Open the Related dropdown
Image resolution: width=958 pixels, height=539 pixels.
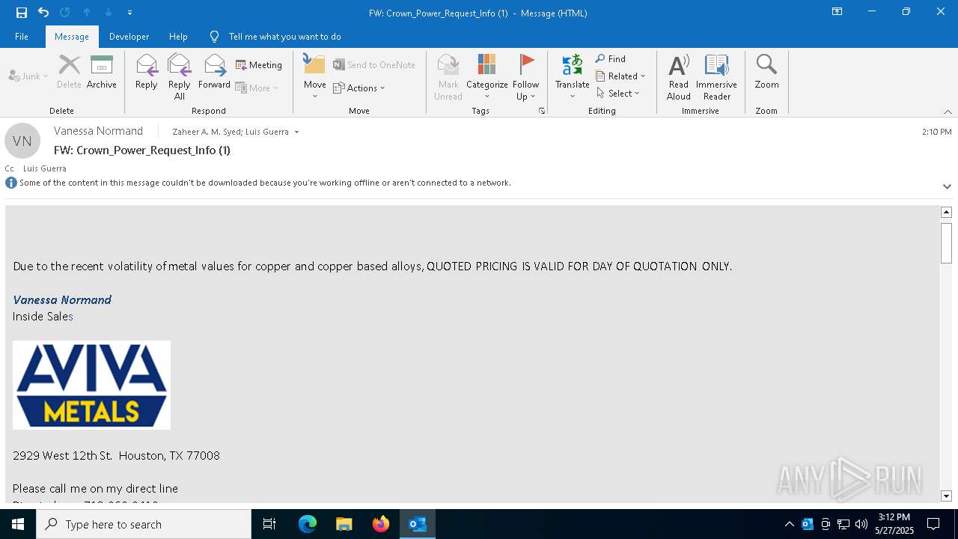coord(620,76)
